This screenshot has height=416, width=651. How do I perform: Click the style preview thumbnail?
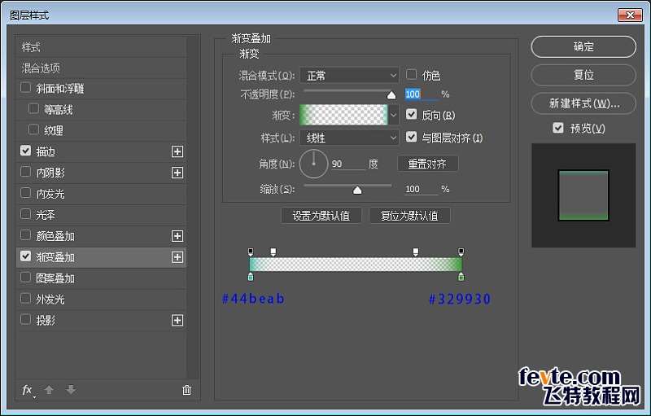(x=583, y=195)
